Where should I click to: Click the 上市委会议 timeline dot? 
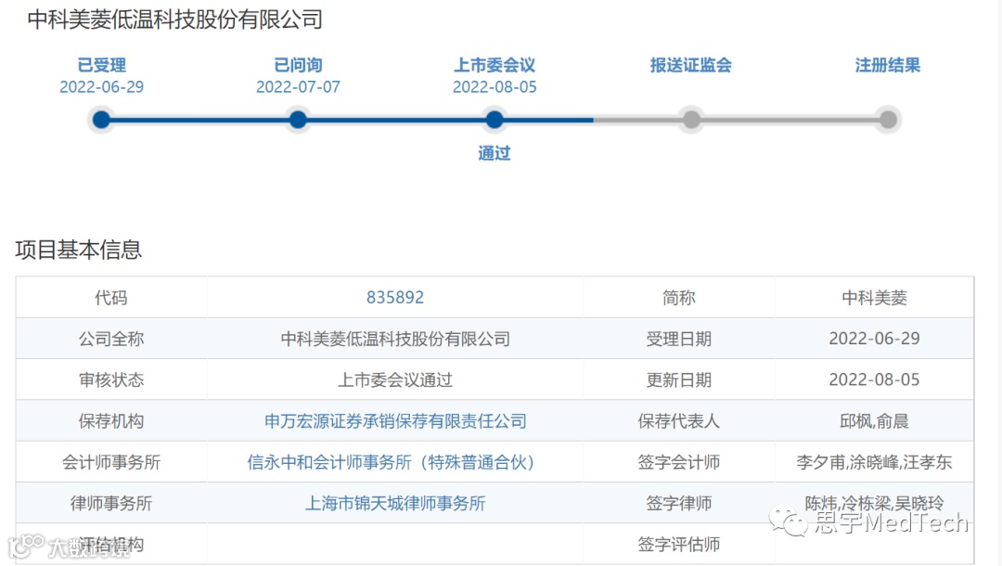pos(495,120)
